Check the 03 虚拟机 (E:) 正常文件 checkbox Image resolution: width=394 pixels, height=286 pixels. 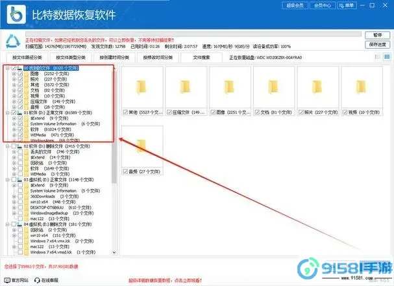14,179
